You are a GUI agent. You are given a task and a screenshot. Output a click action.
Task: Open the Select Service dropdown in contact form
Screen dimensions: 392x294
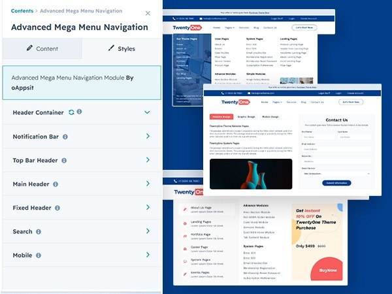tap(336, 174)
